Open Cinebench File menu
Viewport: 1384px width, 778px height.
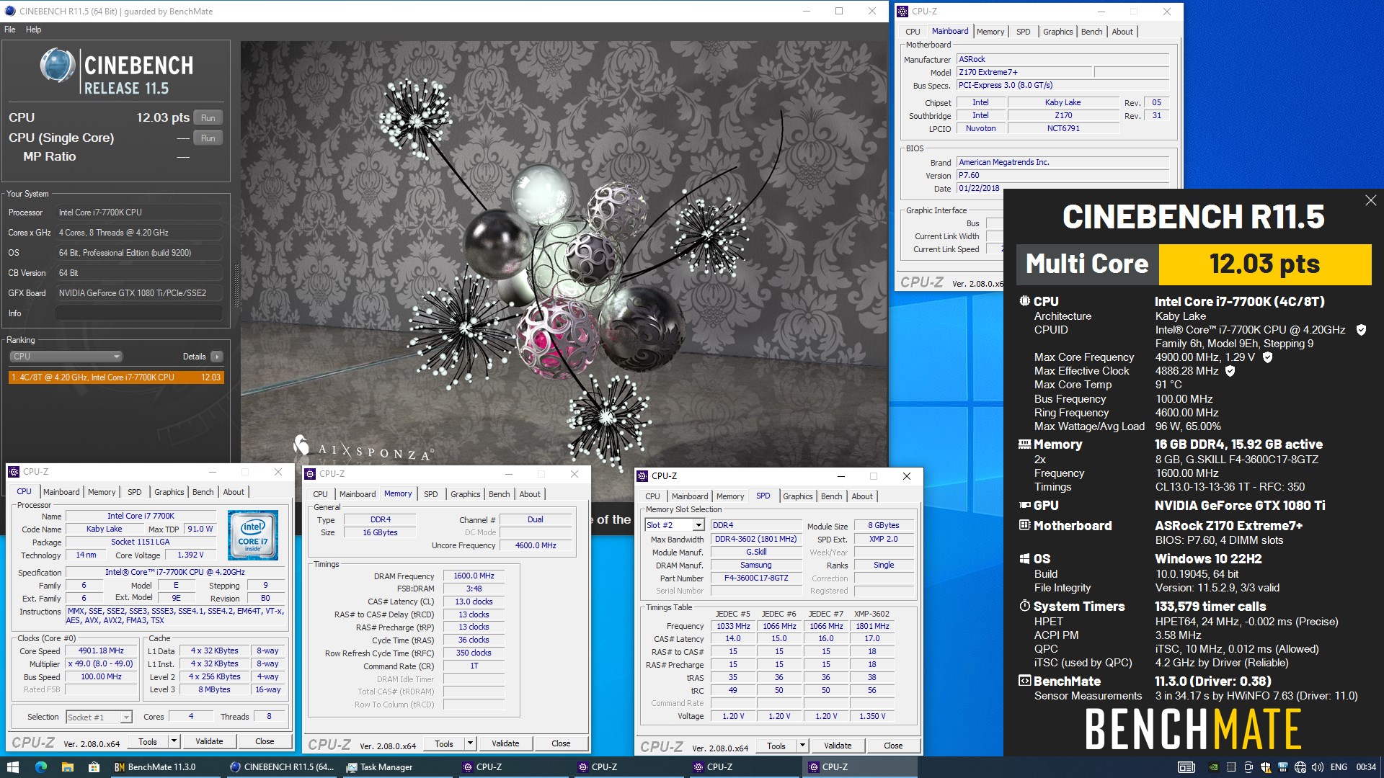10,30
